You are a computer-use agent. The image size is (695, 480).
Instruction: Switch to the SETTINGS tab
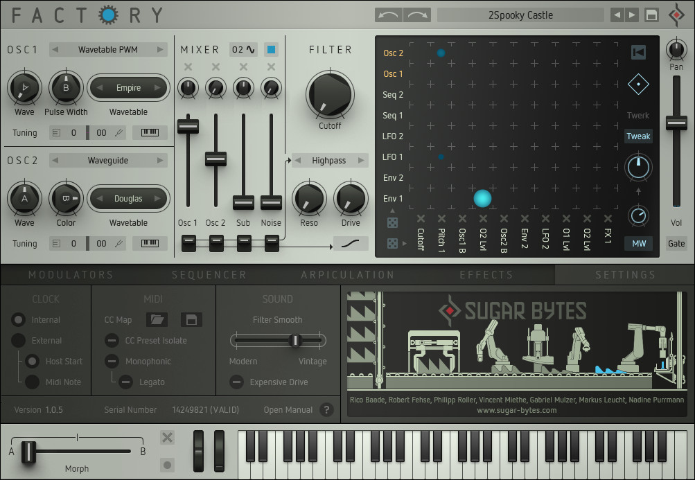click(625, 275)
